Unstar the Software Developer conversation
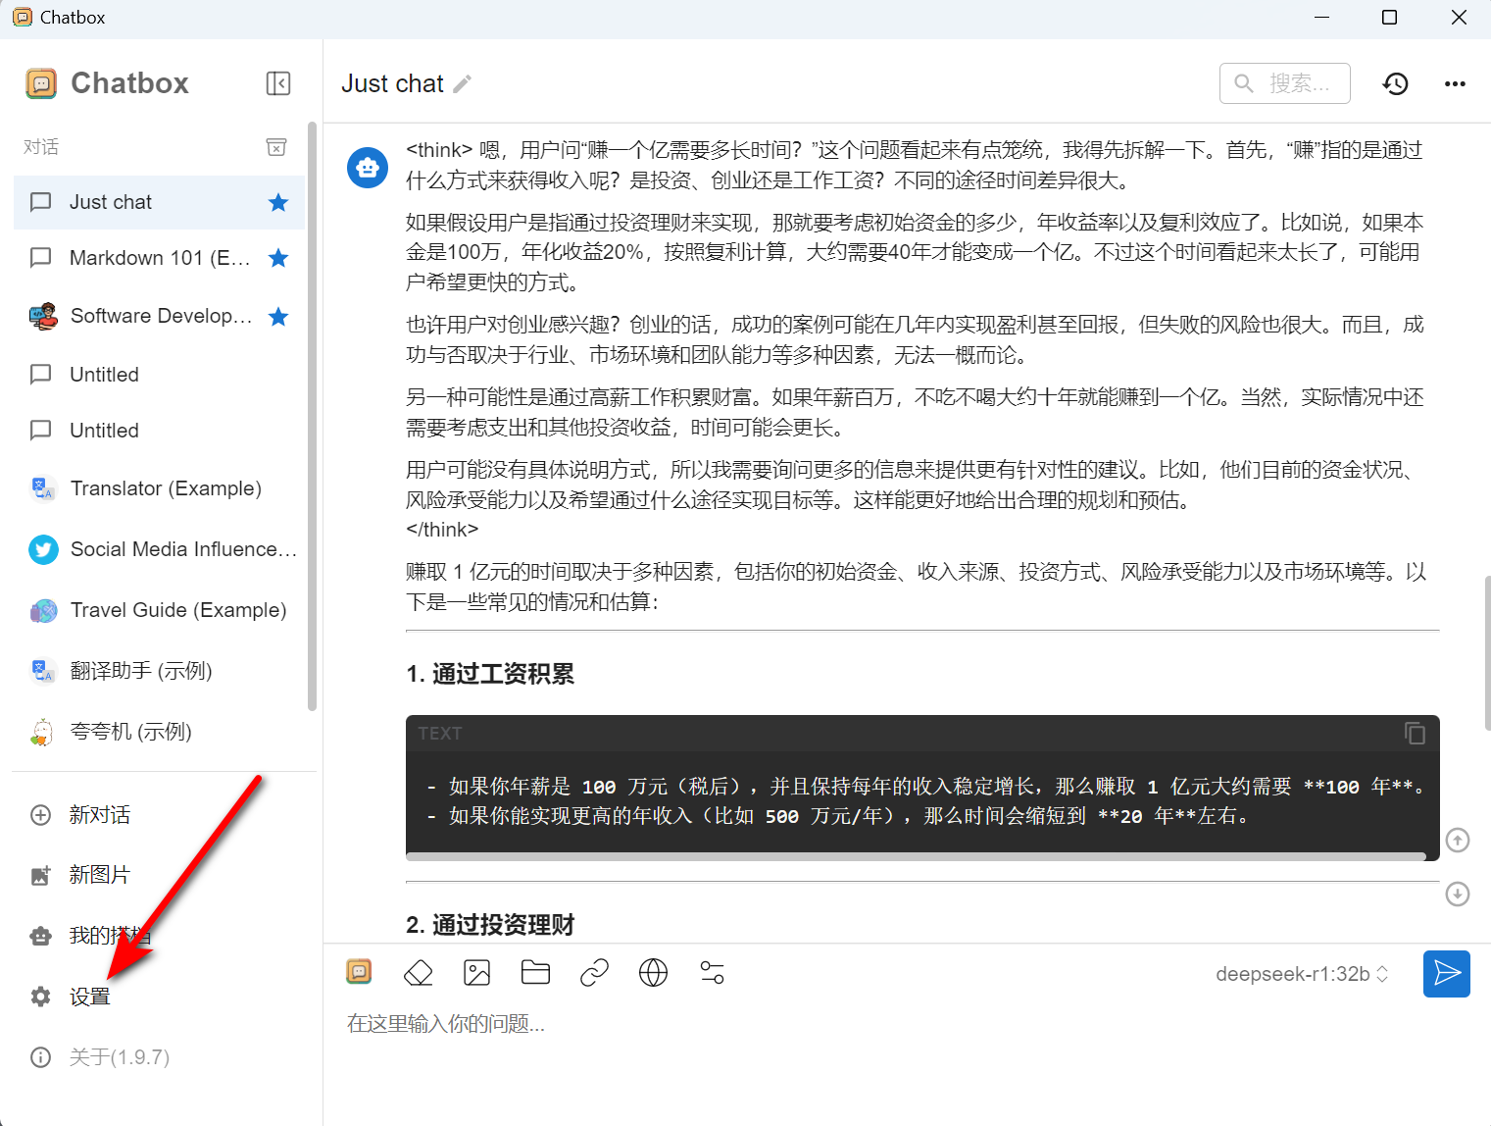The width and height of the screenshot is (1491, 1126). pyautogui.click(x=278, y=316)
